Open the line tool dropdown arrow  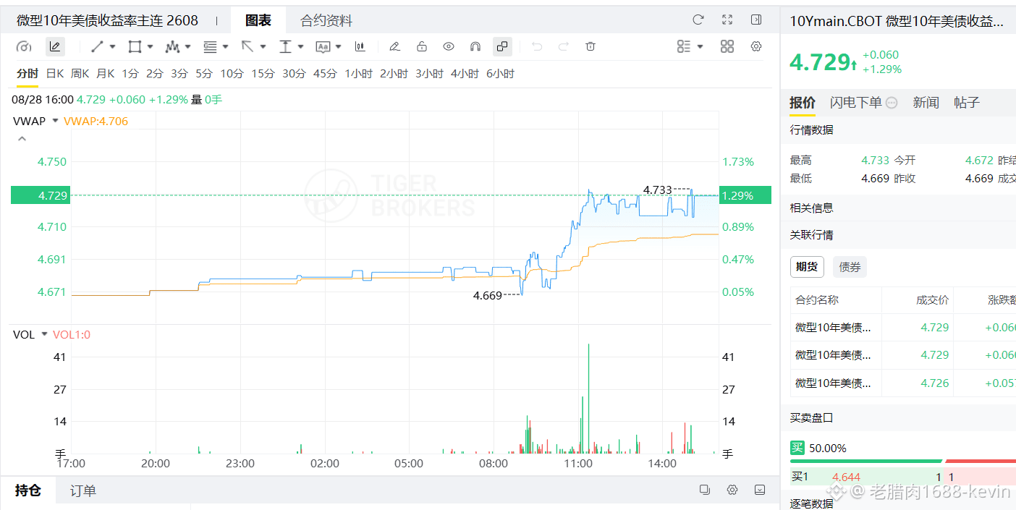(x=113, y=47)
